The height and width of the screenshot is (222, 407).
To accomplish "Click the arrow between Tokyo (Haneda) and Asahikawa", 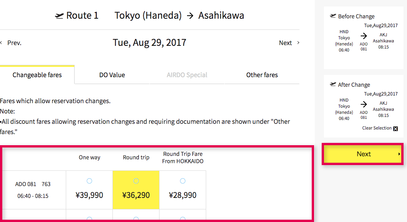I will 190,16.
